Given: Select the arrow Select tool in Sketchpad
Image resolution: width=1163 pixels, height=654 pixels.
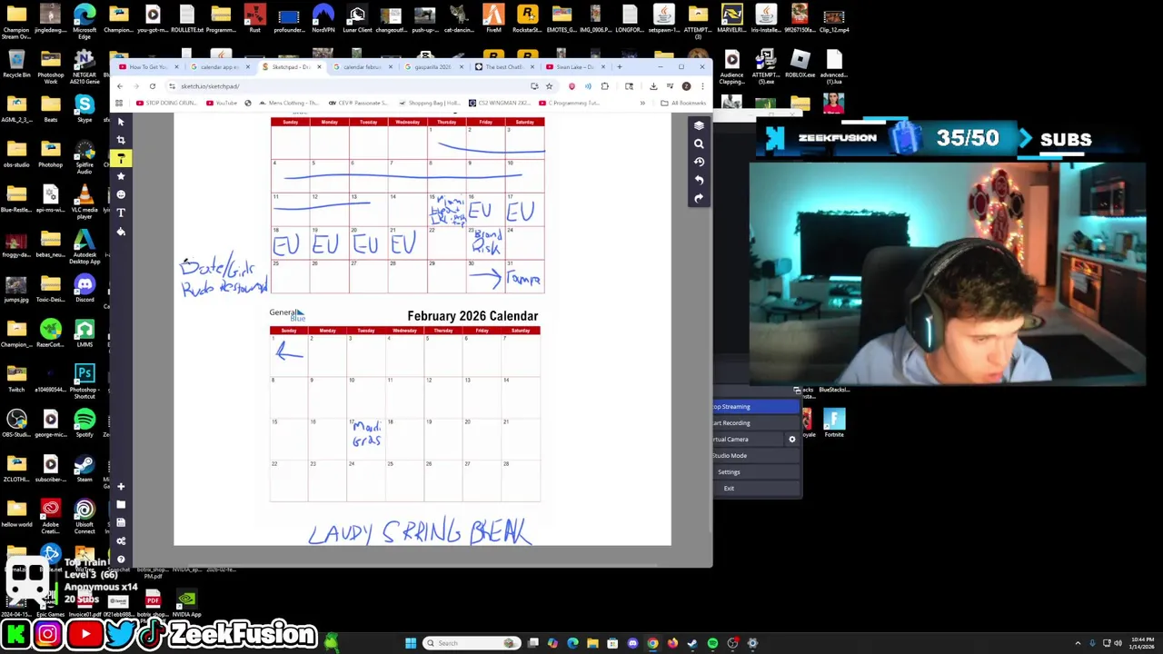Looking at the screenshot, I should [x=121, y=122].
